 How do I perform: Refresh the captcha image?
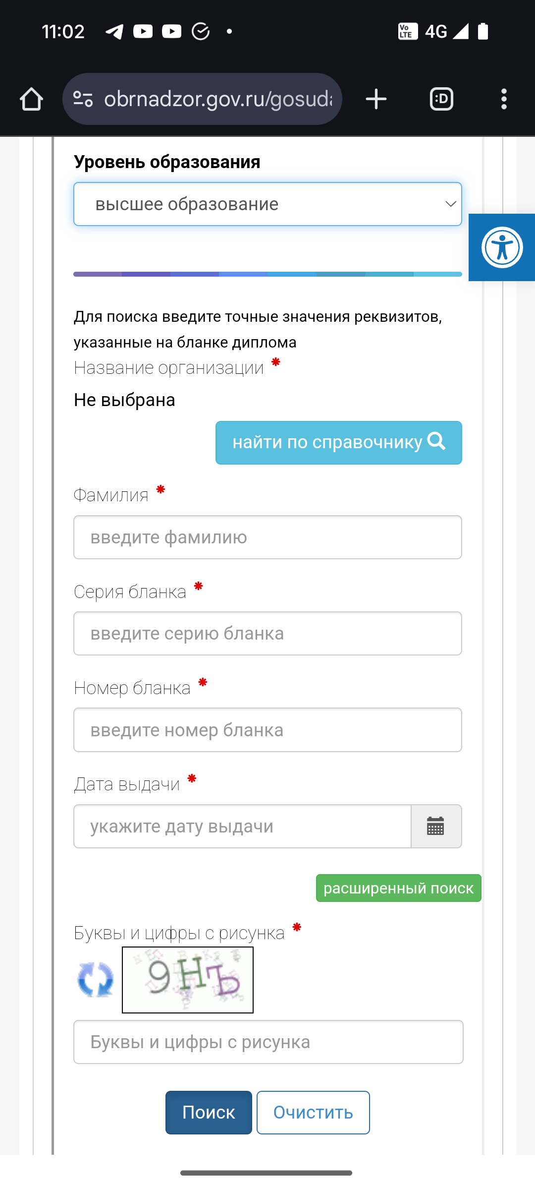click(x=96, y=980)
